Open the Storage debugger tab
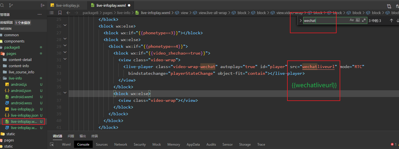 [245, 145]
